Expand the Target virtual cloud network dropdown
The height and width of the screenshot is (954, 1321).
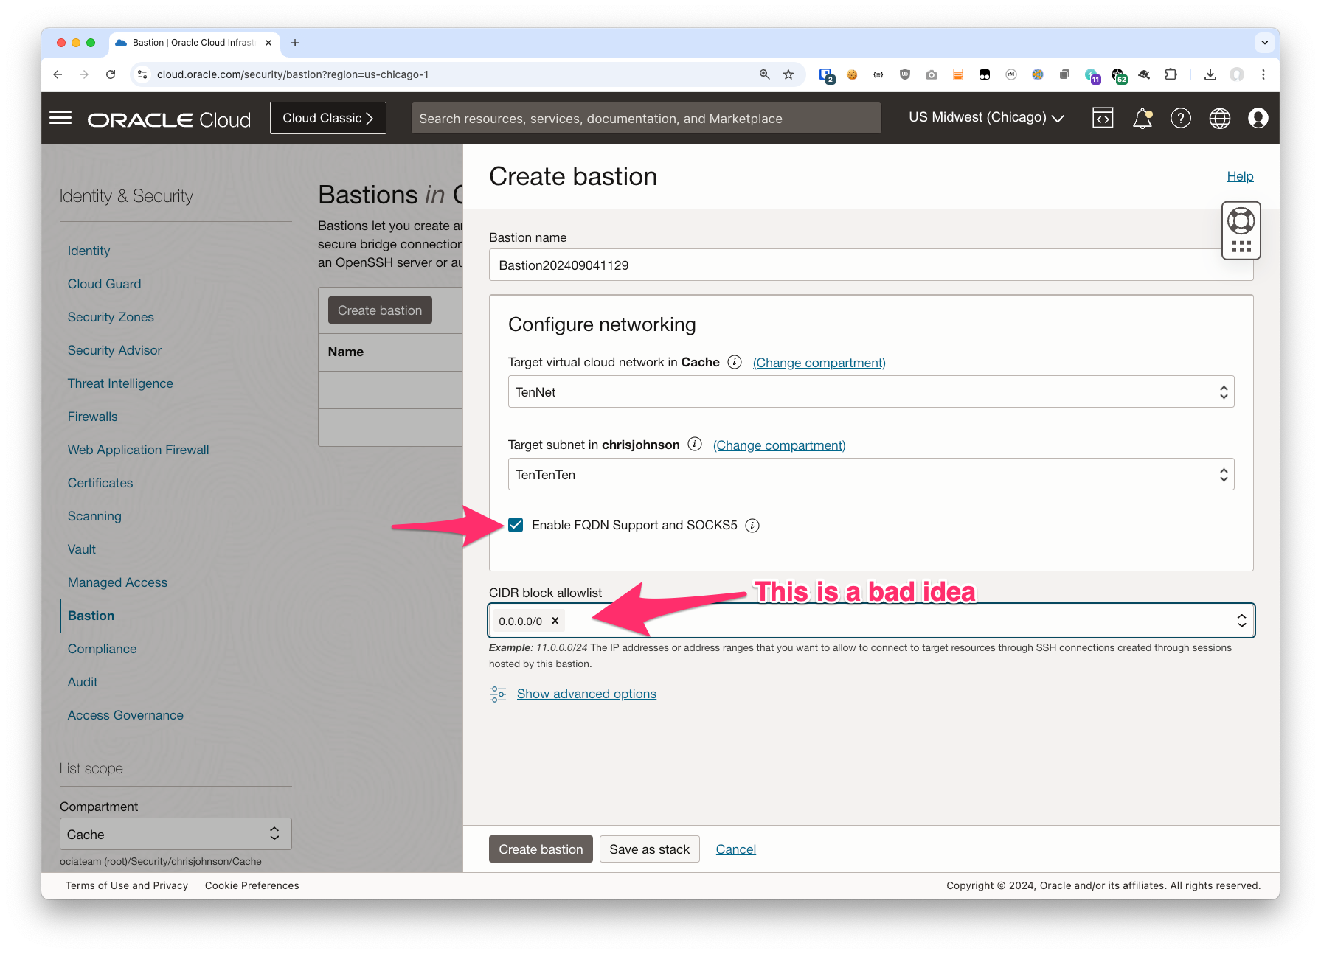tap(870, 392)
